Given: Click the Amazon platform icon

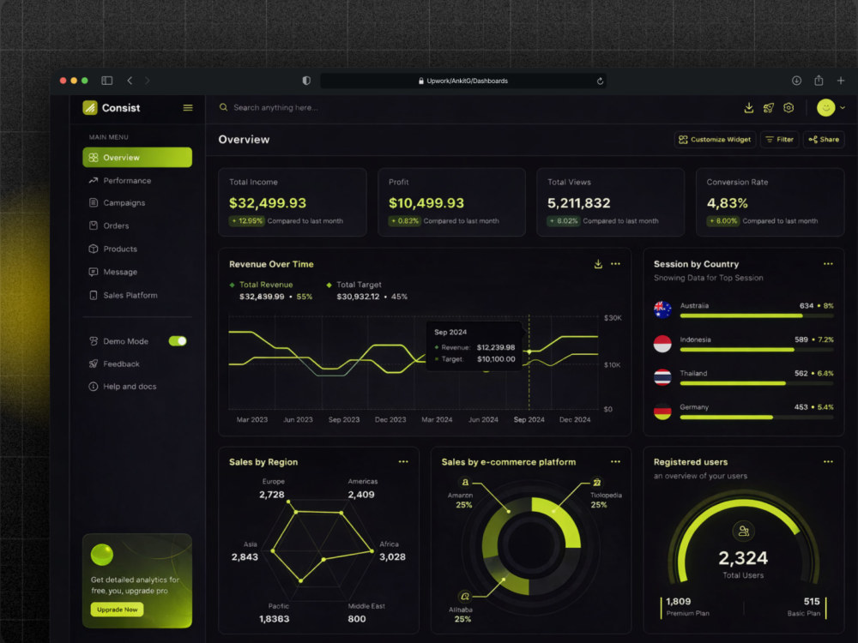Looking at the screenshot, I should [x=465, y=482].
